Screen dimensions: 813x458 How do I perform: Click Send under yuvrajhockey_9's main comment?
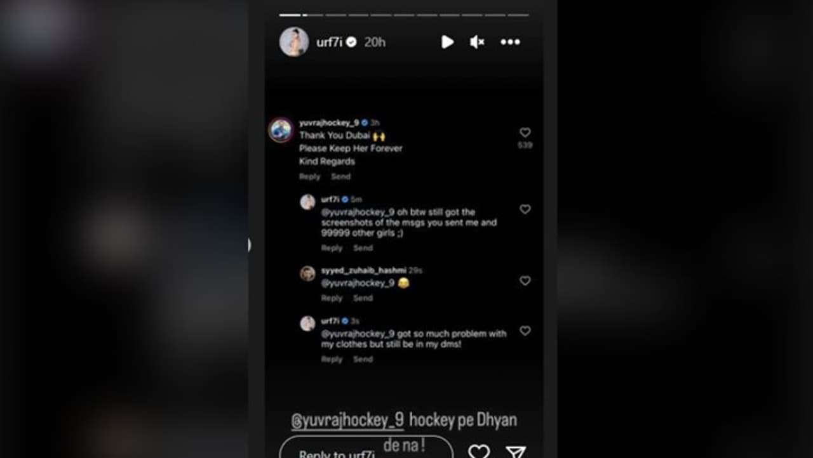[x=340, y=176]
